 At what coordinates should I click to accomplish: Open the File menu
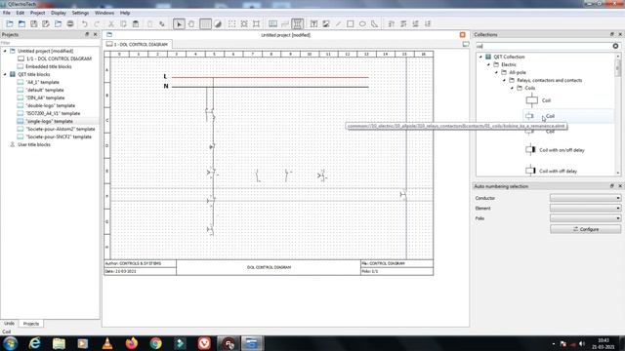point(7,13)
